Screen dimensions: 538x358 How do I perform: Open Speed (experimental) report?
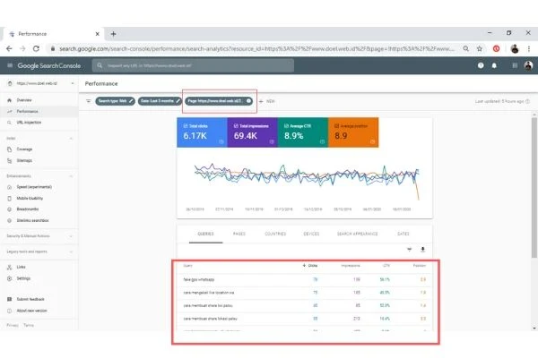34,187
